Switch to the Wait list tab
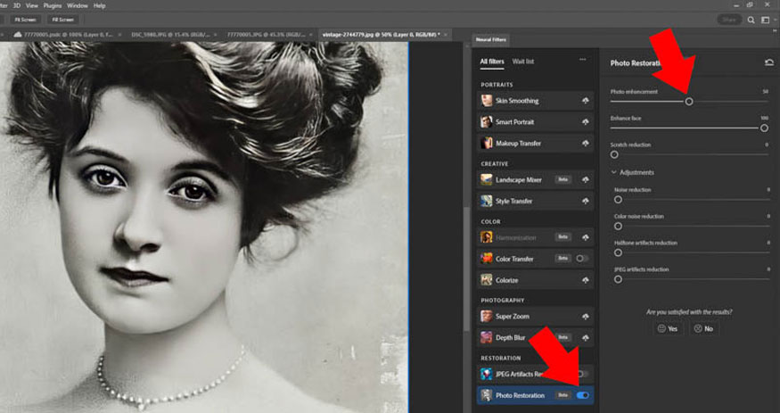This screenshot has width=780, height=413. 523,62
